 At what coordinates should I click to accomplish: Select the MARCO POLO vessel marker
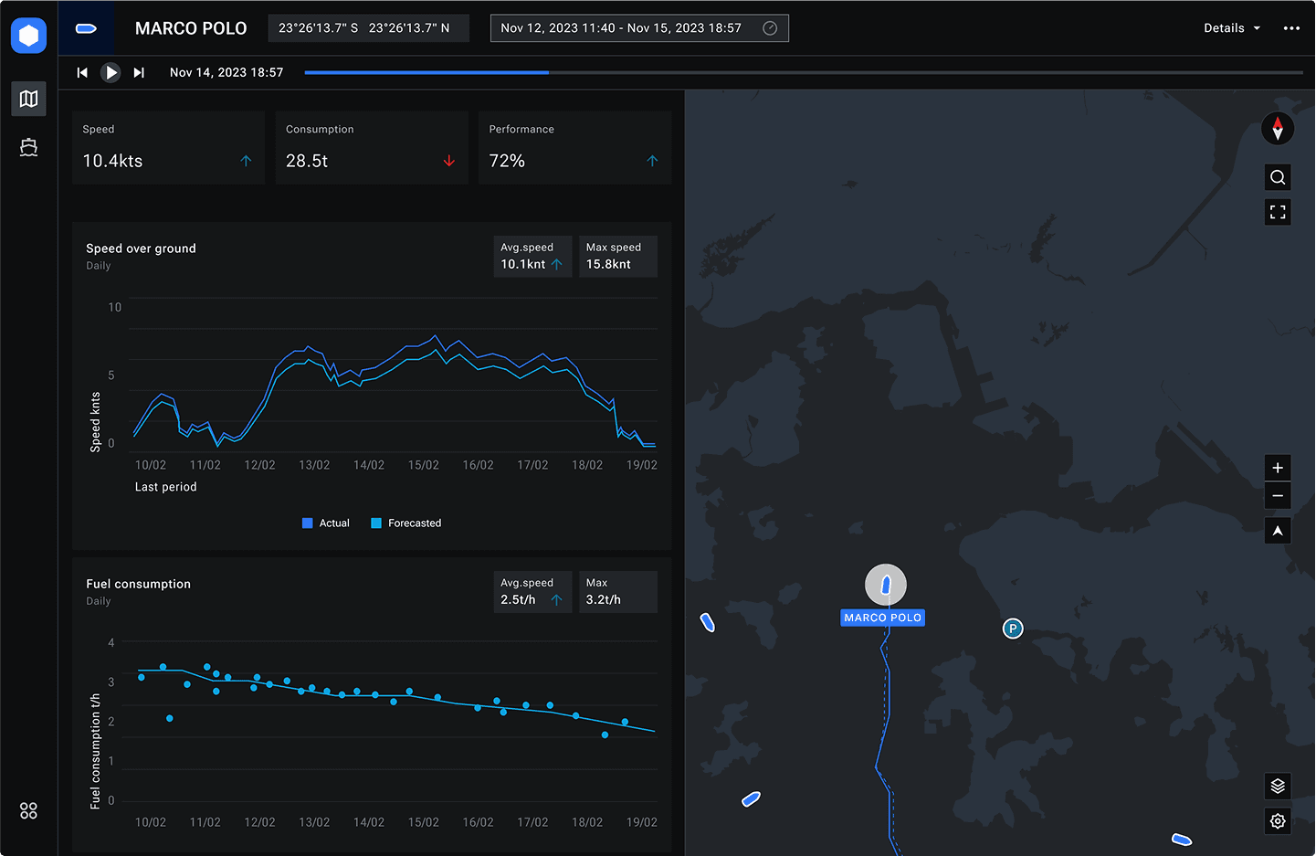coord(885,585)
